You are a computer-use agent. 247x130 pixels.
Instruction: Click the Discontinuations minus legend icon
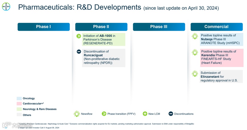point(171,114)
